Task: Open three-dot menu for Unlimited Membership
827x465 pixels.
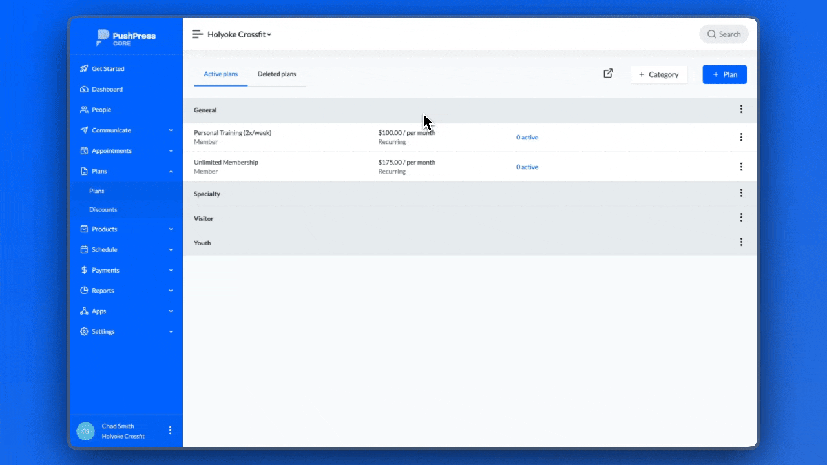Action: pos(741,167)
